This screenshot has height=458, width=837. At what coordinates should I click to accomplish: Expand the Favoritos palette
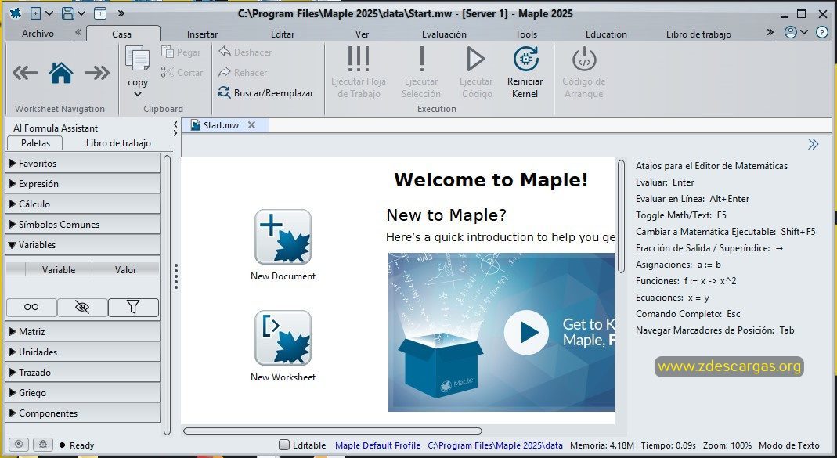82,164
